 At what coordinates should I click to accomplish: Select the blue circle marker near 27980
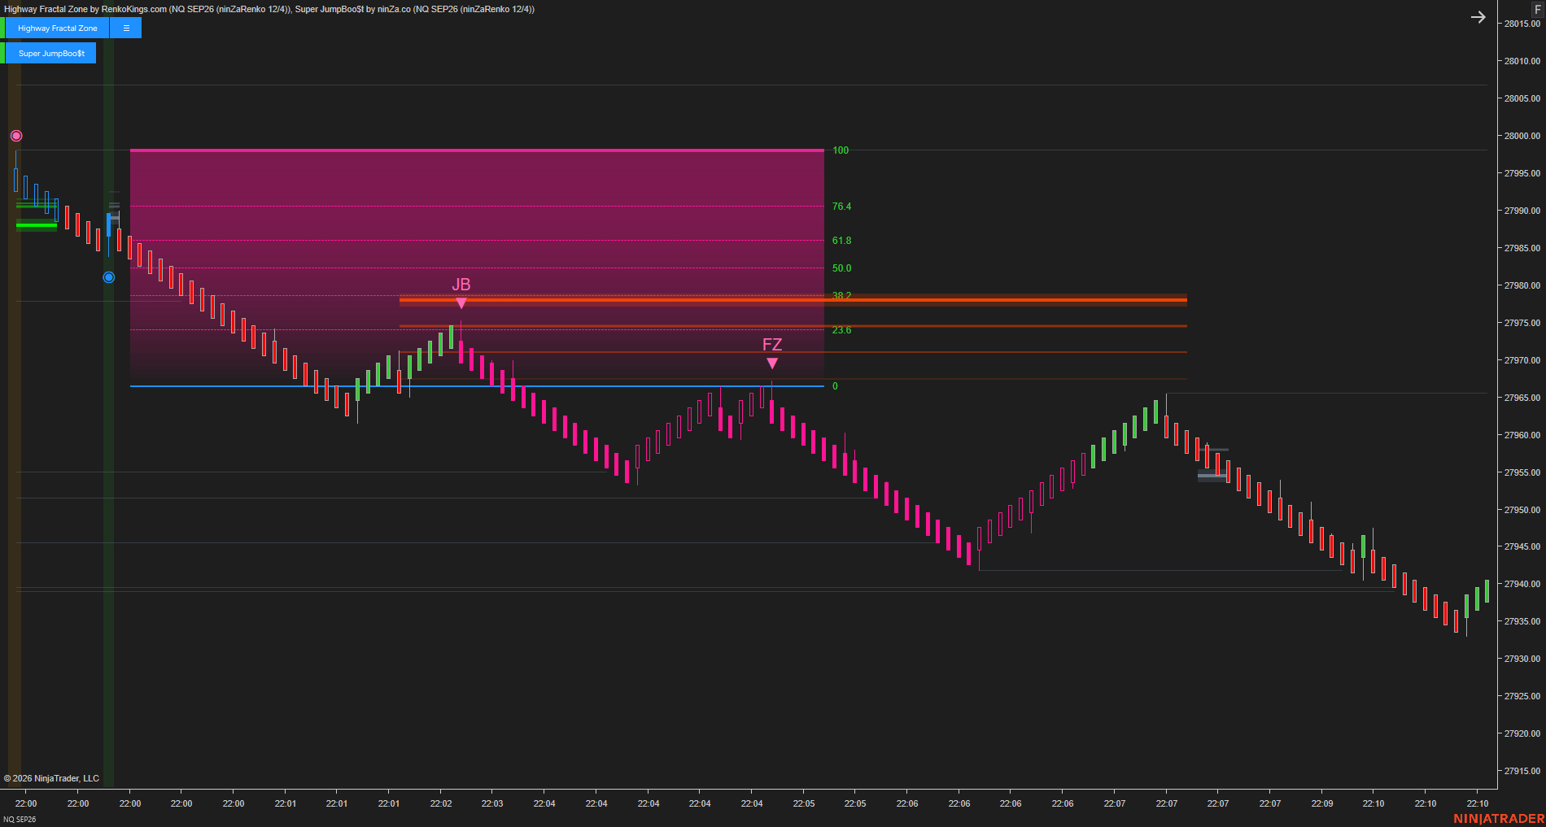[109, 277]
